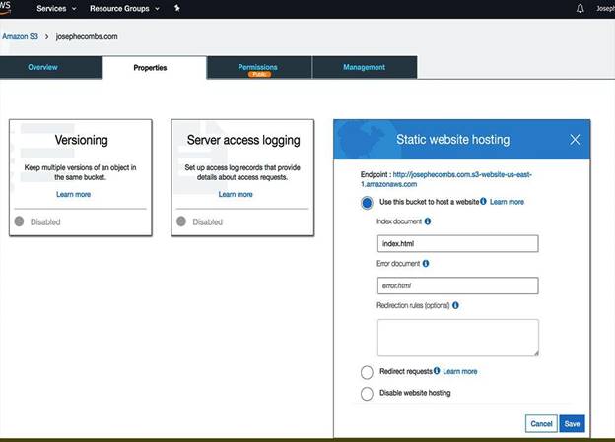The height and width of the screenshot is (442, 615).
Task: Click the Index document info icon
Action: (x=428, y=221)
